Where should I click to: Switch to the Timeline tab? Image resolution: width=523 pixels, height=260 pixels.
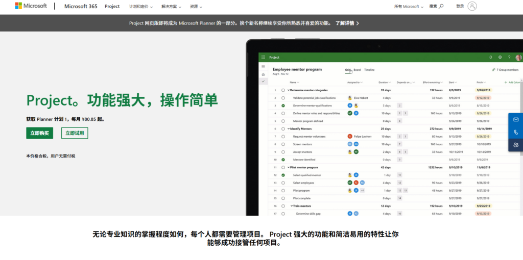(369, 70)
